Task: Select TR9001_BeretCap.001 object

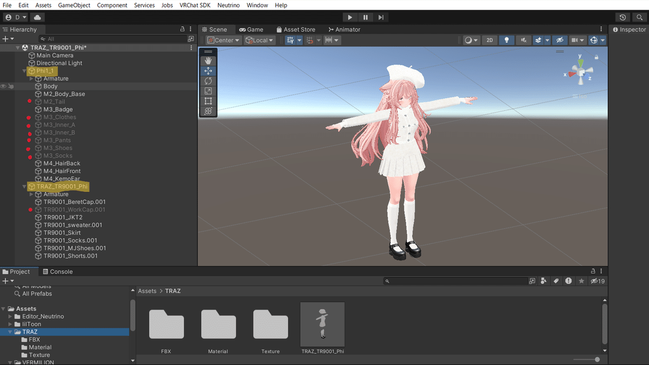Action: (x=74, y=202)
